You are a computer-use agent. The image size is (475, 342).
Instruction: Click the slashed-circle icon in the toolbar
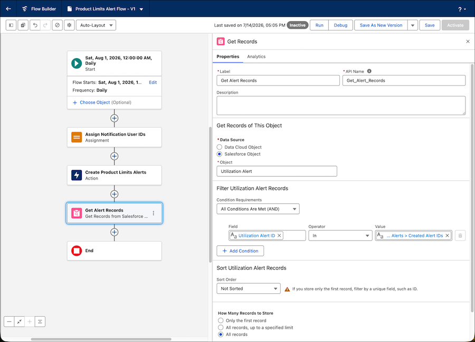pos(57,25)
